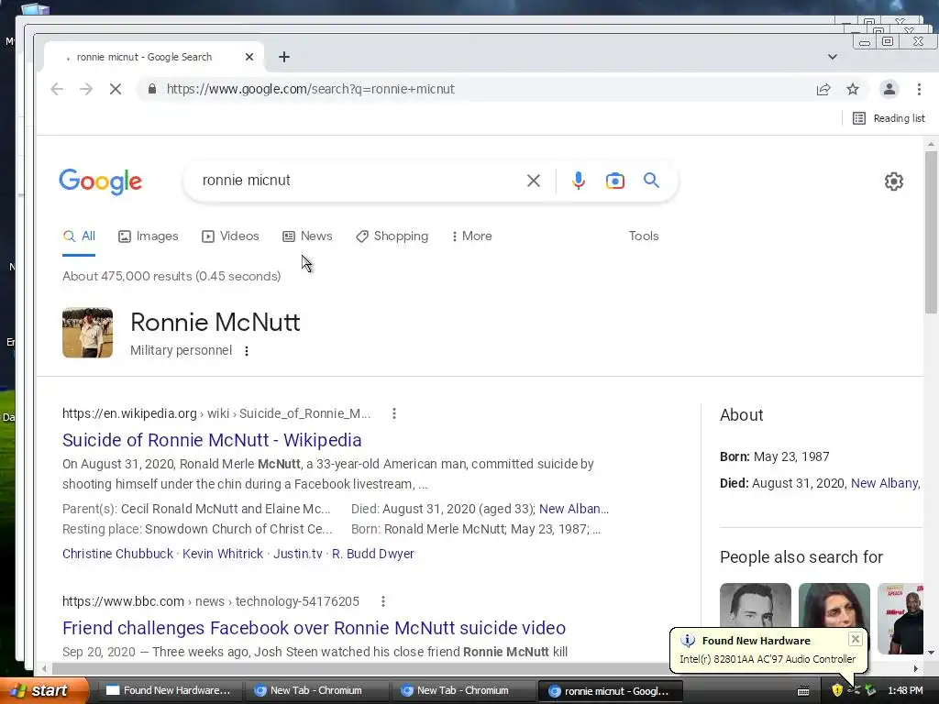Expand the tab search chevron
Screen dimensions: 939x704
[833, 57]
